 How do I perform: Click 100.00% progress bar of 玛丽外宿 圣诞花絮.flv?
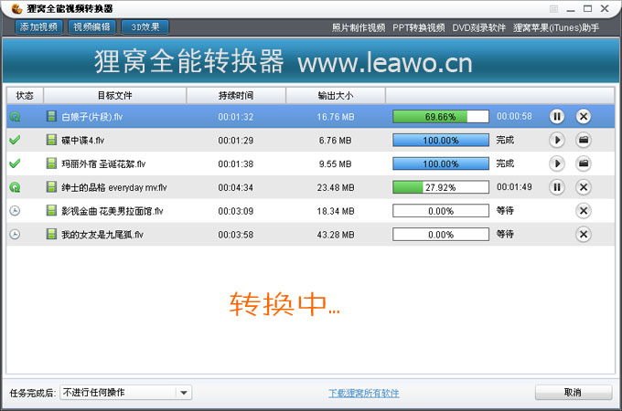point(441,163)
